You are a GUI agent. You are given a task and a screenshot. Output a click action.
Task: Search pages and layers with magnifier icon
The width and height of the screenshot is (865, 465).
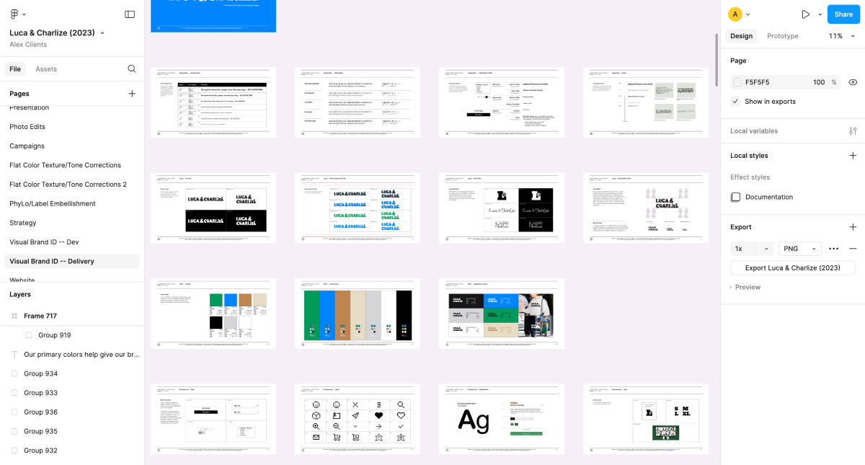click(x=132, y=69)
